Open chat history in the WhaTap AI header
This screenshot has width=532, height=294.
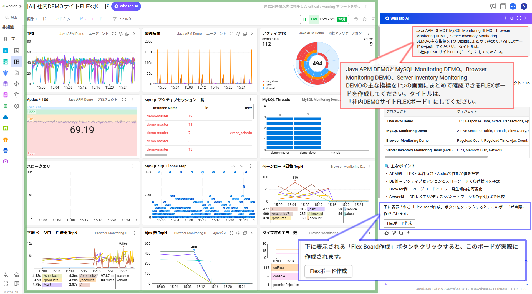(512, 18)
